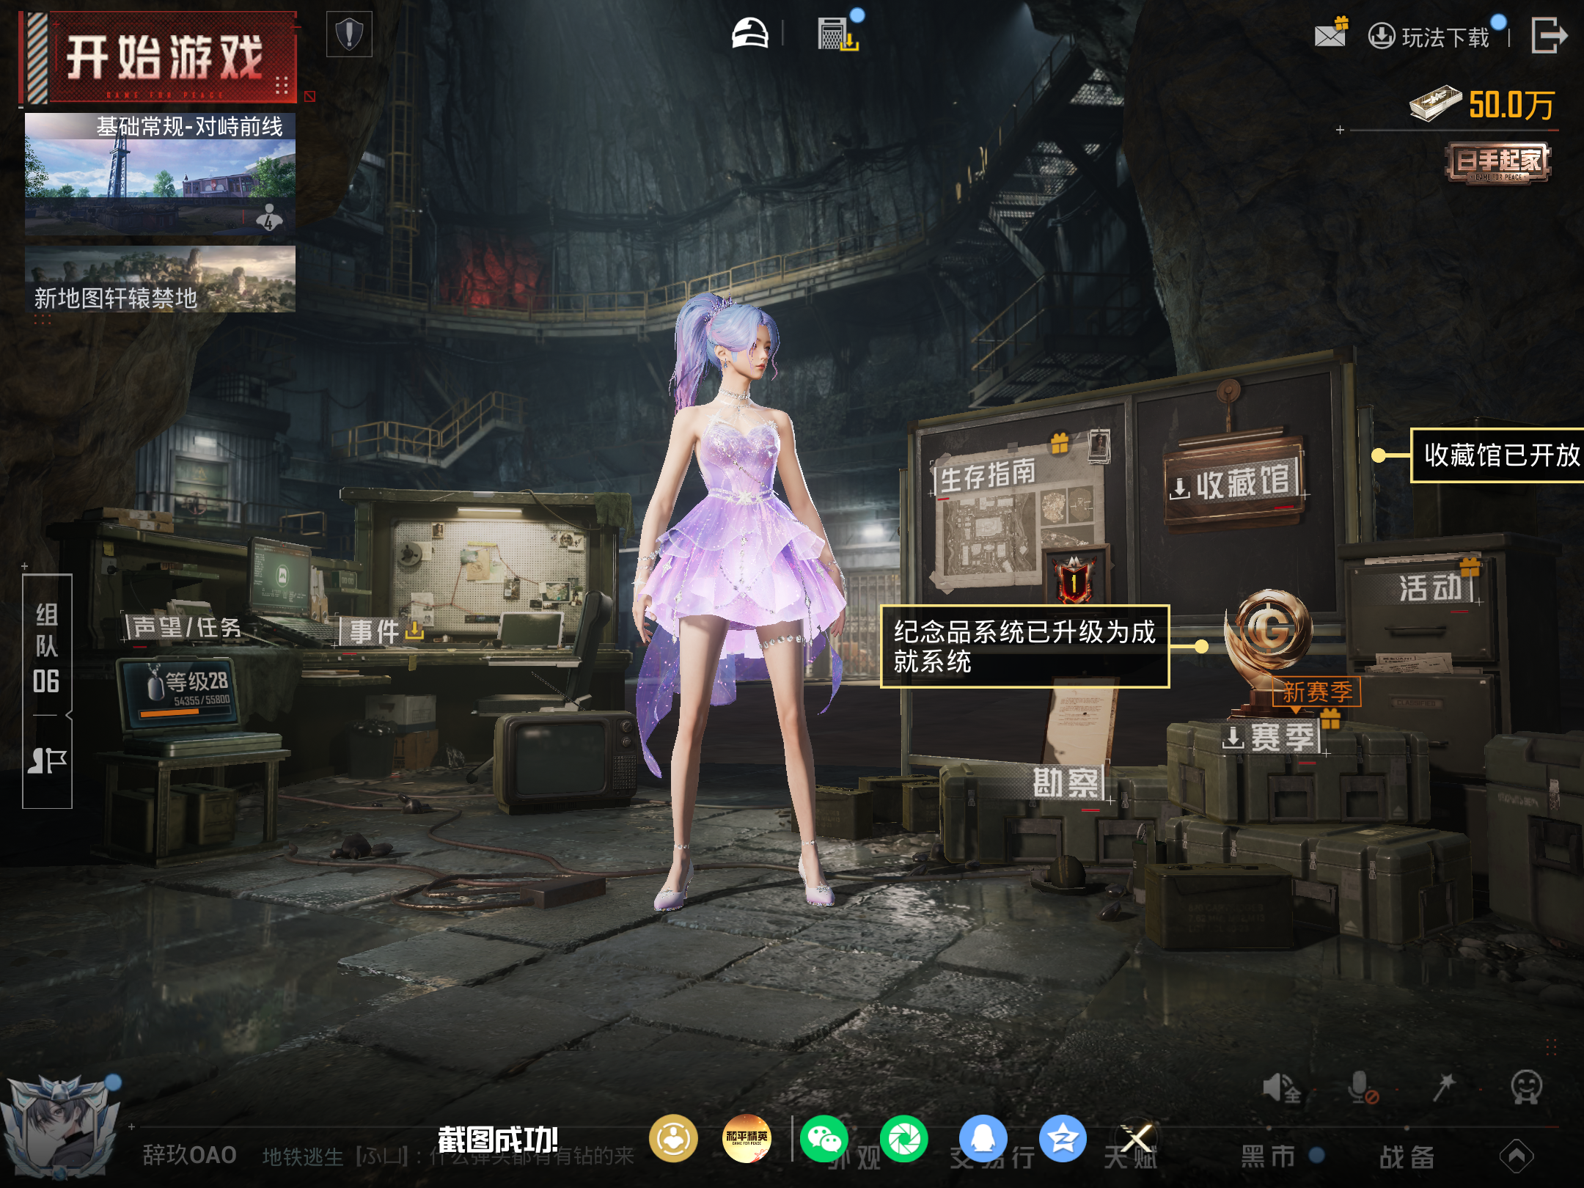
Task: Close the screenshot share bar with X
Action: coord(1136,1139)
